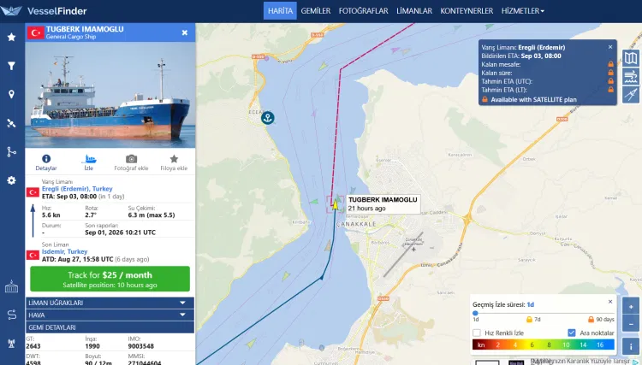
Task: Click the route curve icon in sidebar
Action: pos(11,315)
